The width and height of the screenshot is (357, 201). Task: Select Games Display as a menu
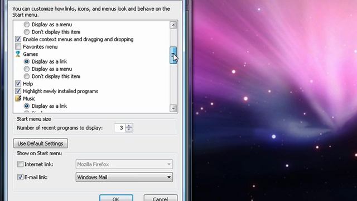27,69
